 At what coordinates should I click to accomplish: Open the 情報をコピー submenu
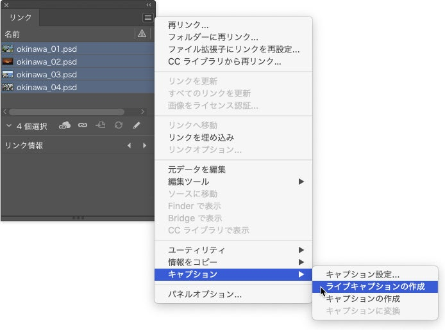[x=233, y=262]
